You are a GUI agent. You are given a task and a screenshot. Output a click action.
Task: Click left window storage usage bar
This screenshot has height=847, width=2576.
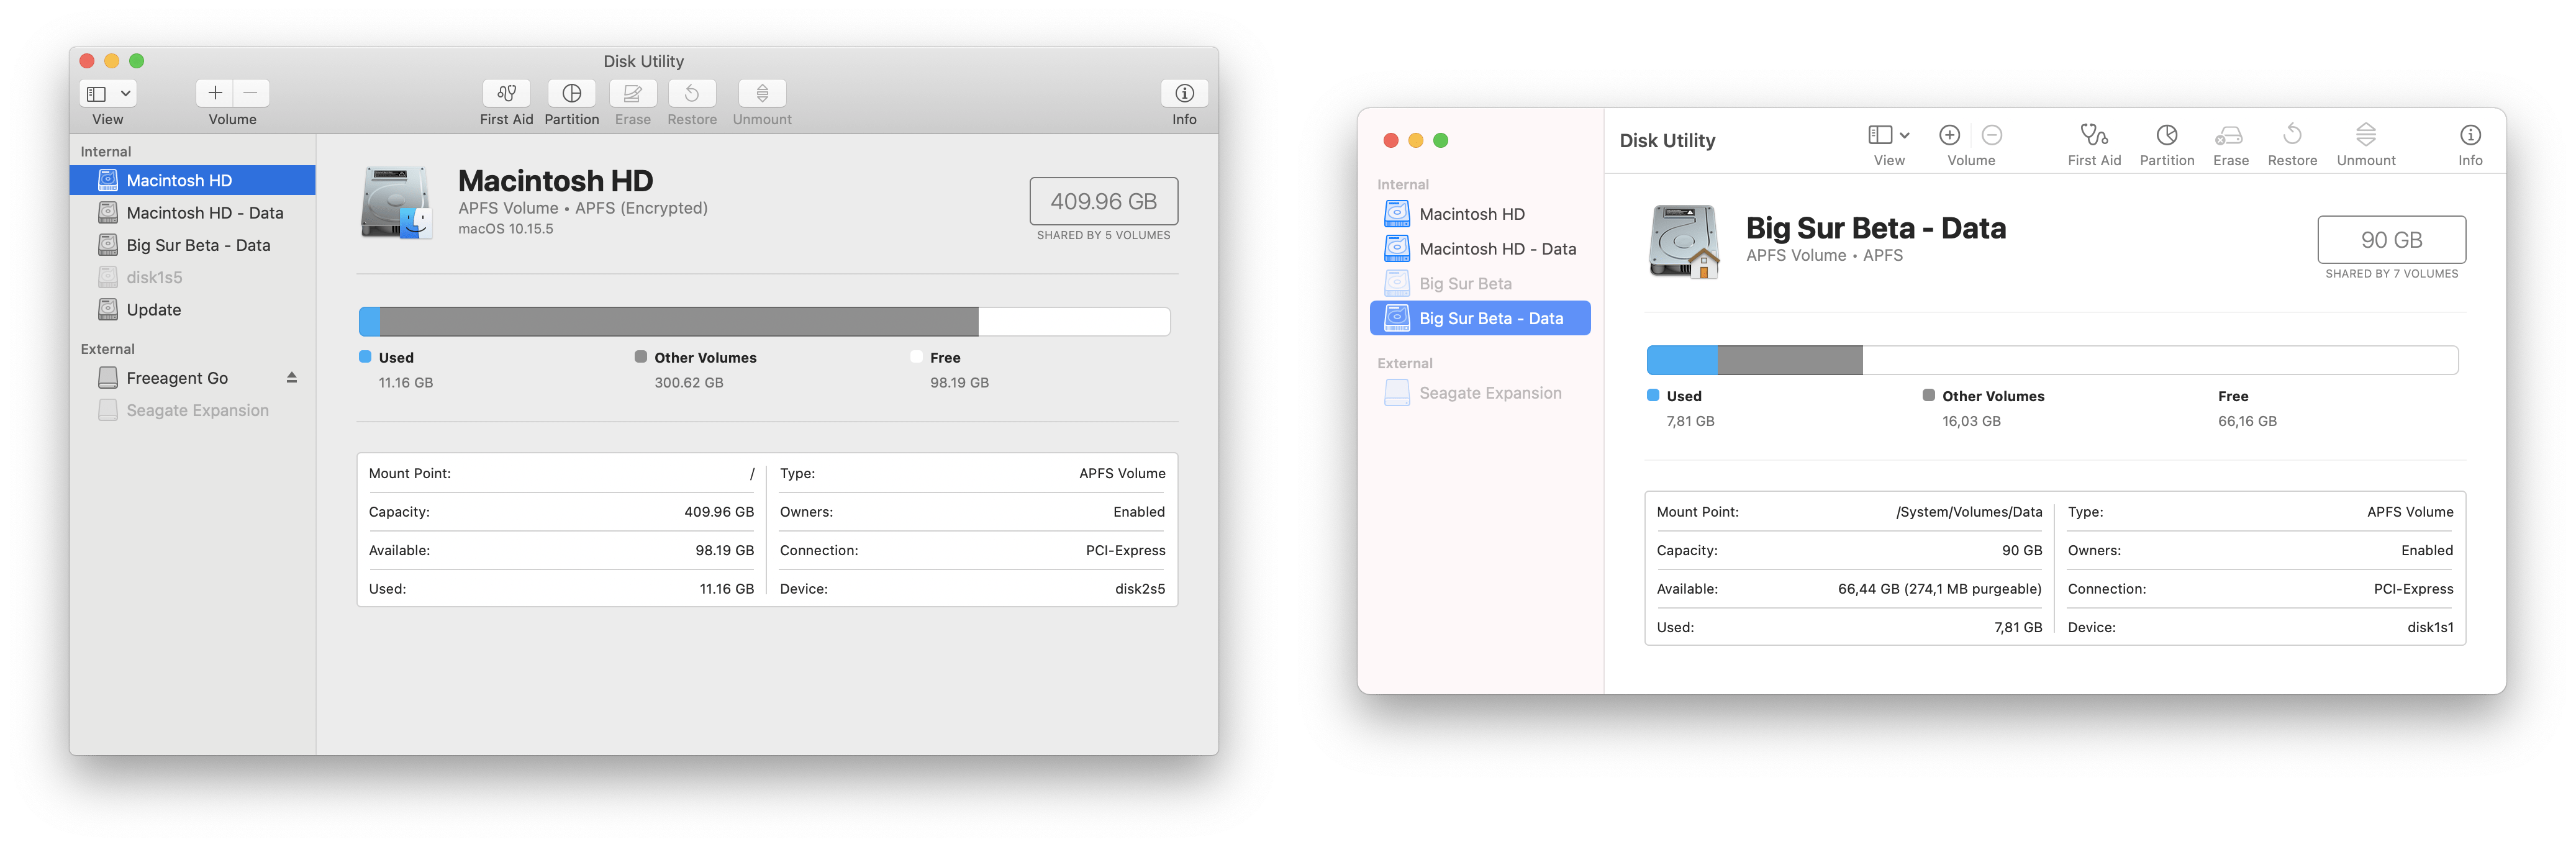(x=764, y=321)
